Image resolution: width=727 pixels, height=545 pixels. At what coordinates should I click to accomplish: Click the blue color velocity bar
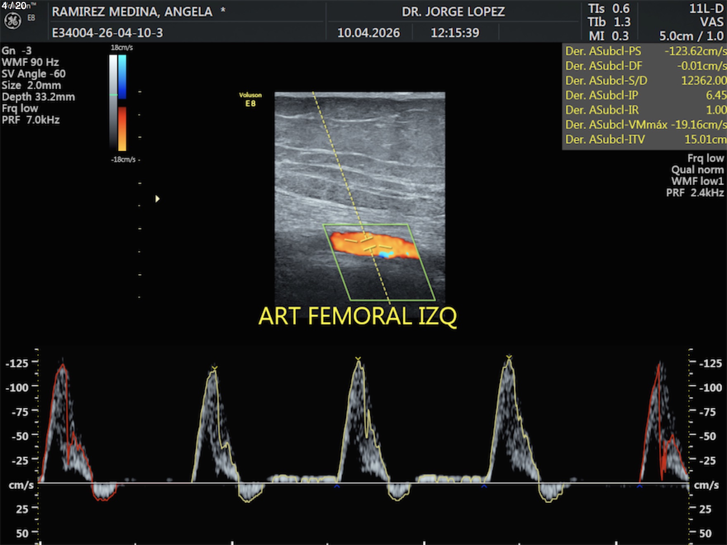122,76
